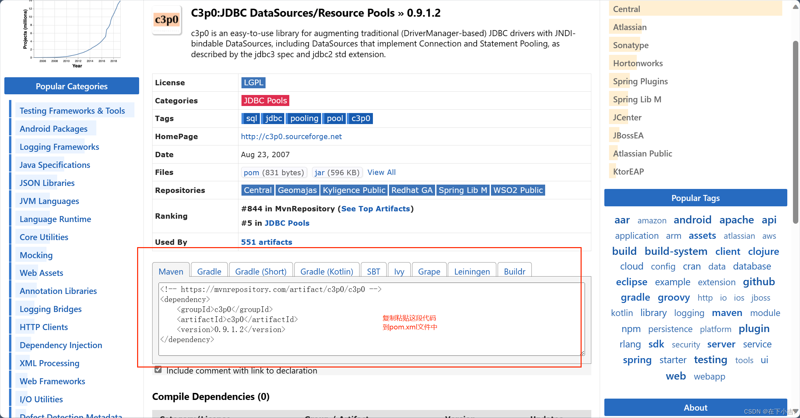Select KtorEAP in repository list

coord(628,172)
